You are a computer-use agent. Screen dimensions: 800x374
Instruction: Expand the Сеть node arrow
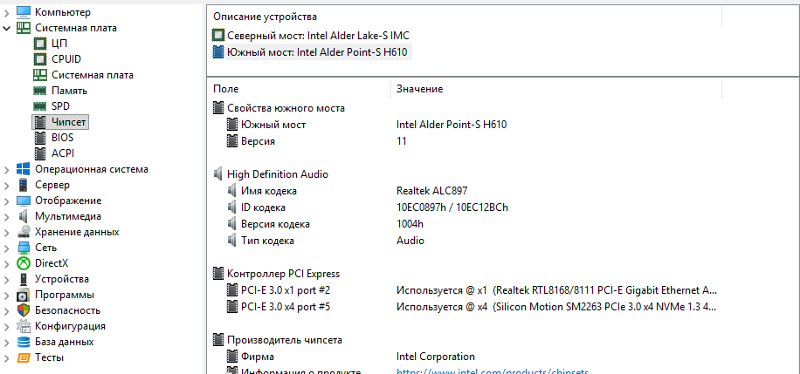pos(7,248)
